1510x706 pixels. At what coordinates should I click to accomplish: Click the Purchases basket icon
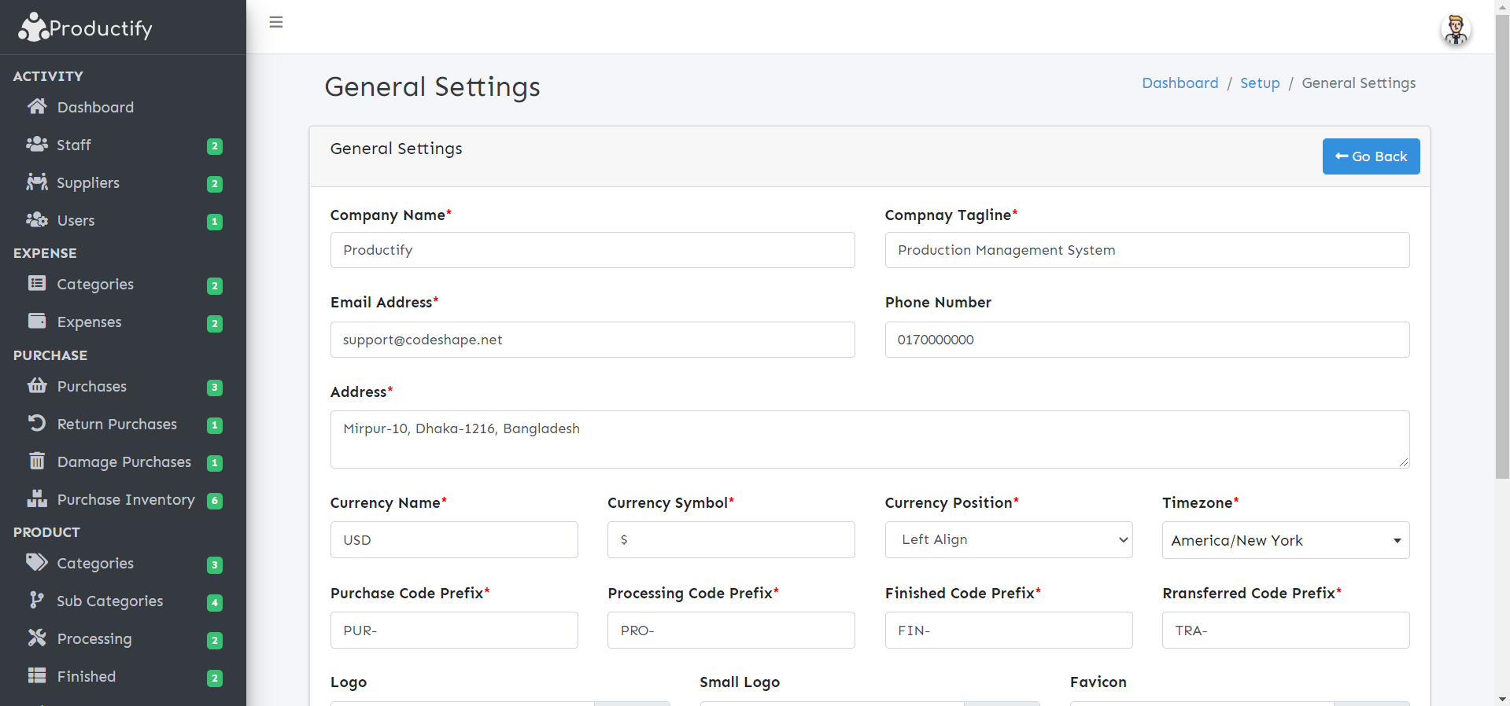click(37, 386)
